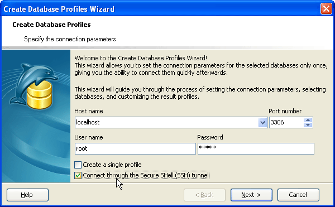Decrease the port number with down arrow

[308, 125]
